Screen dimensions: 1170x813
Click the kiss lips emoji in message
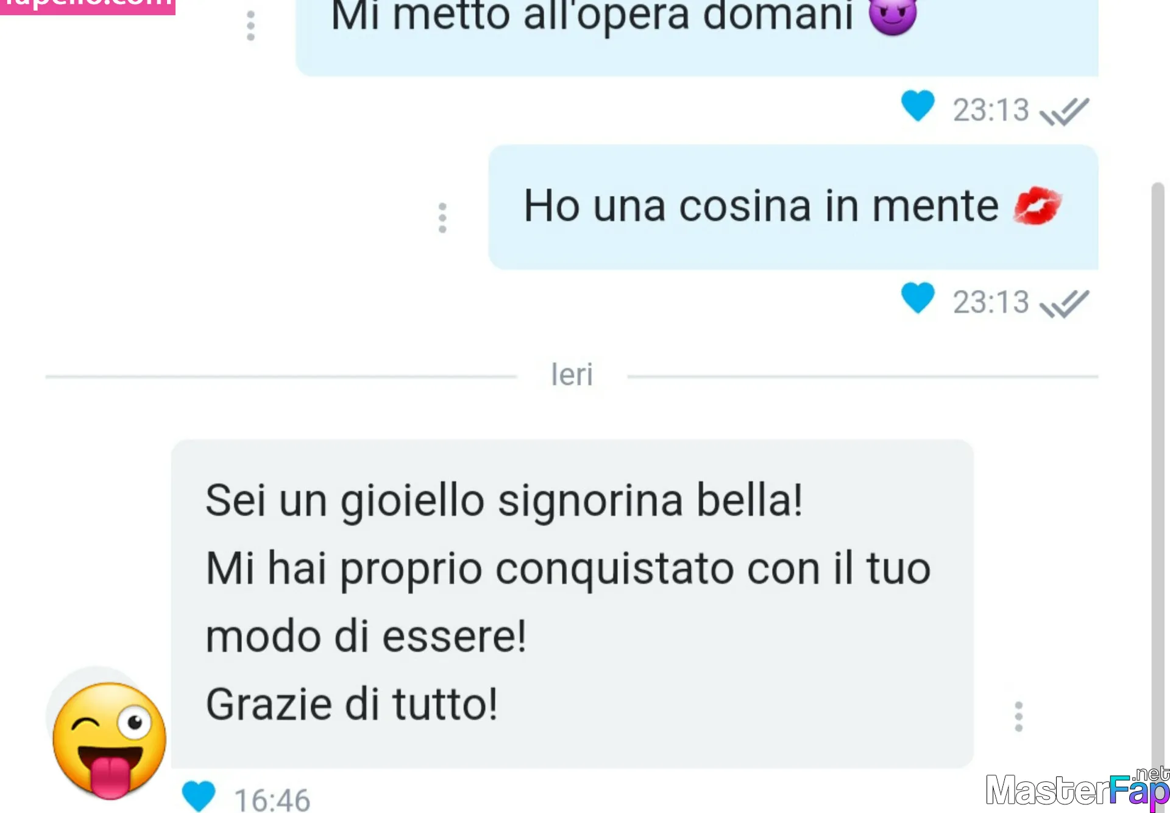pos(1037,206)
